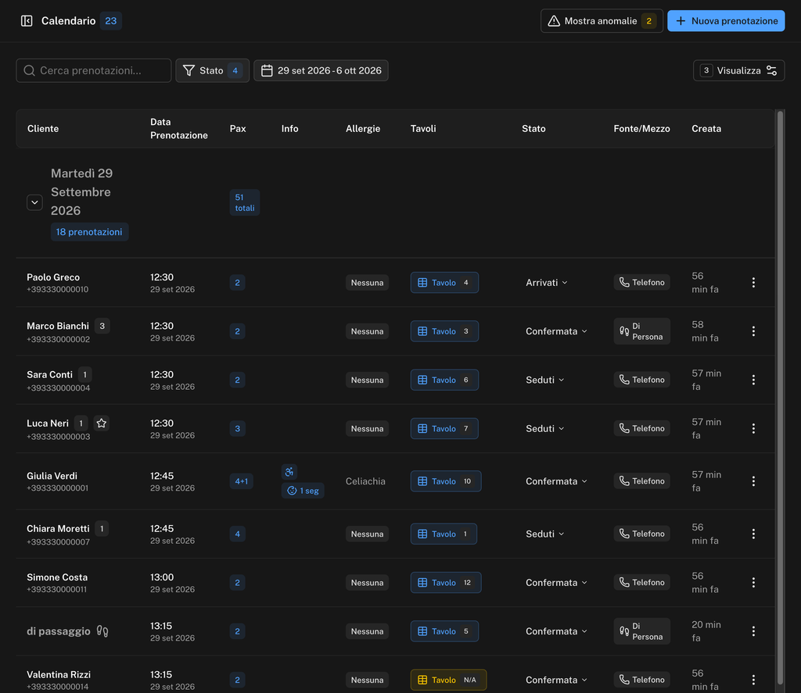
Task: Open the Arrivati status dropdown for Paolo Greco
Action: pyautogui.click(x=547, y=283)
